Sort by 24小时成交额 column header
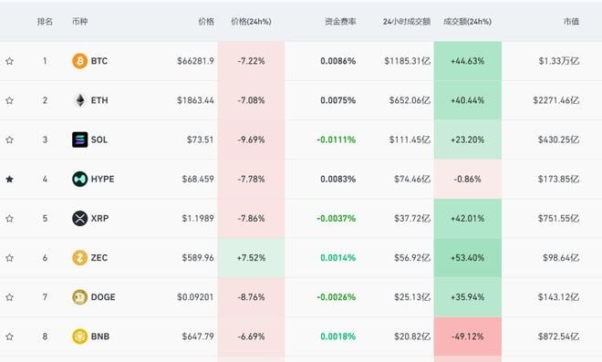 407,22
